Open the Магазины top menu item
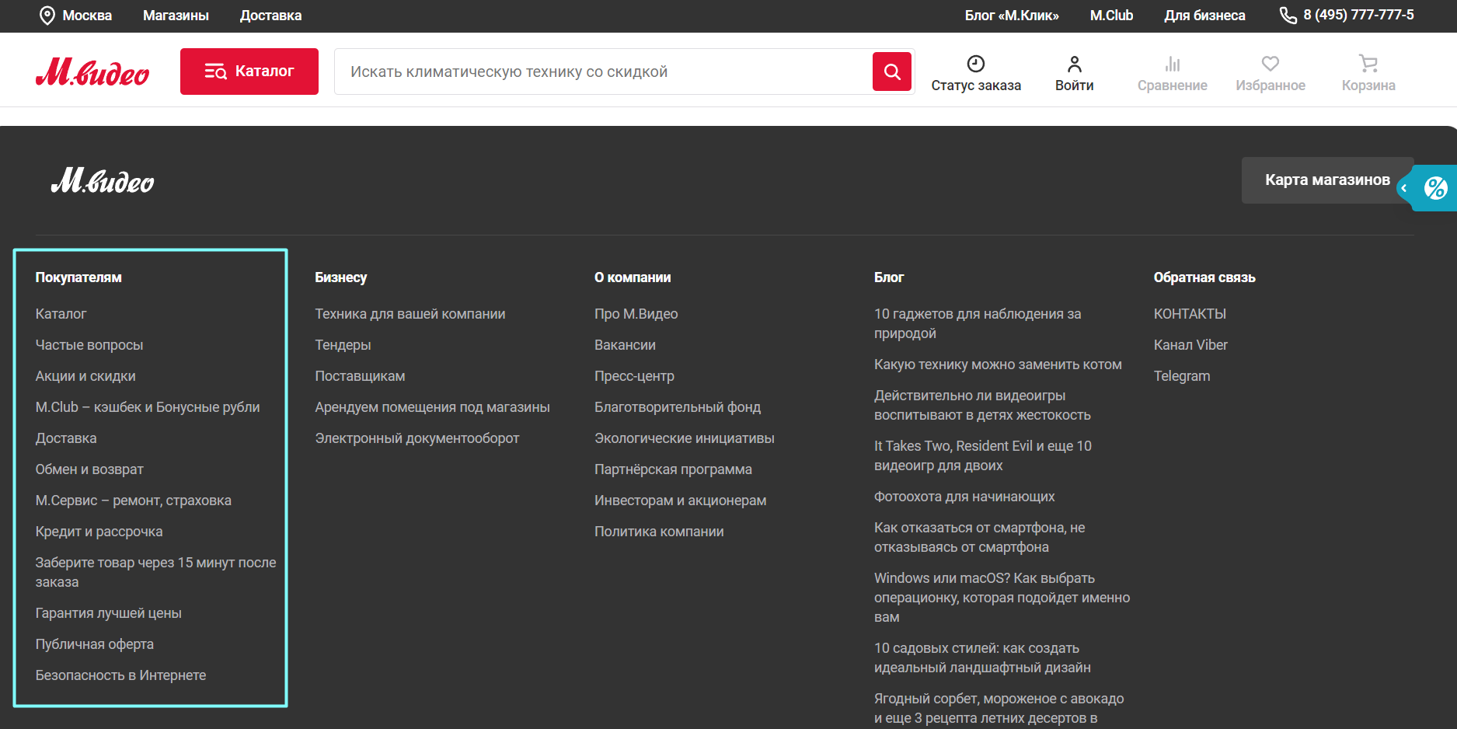The width and height of the screenshot is (1457, 729). click(x=176, y=16)
